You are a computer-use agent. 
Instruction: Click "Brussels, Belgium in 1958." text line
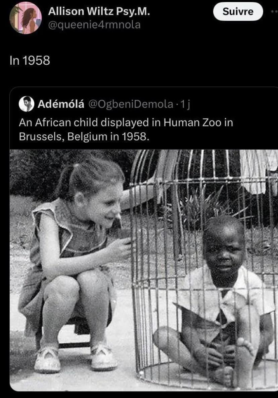pos(84,137)
